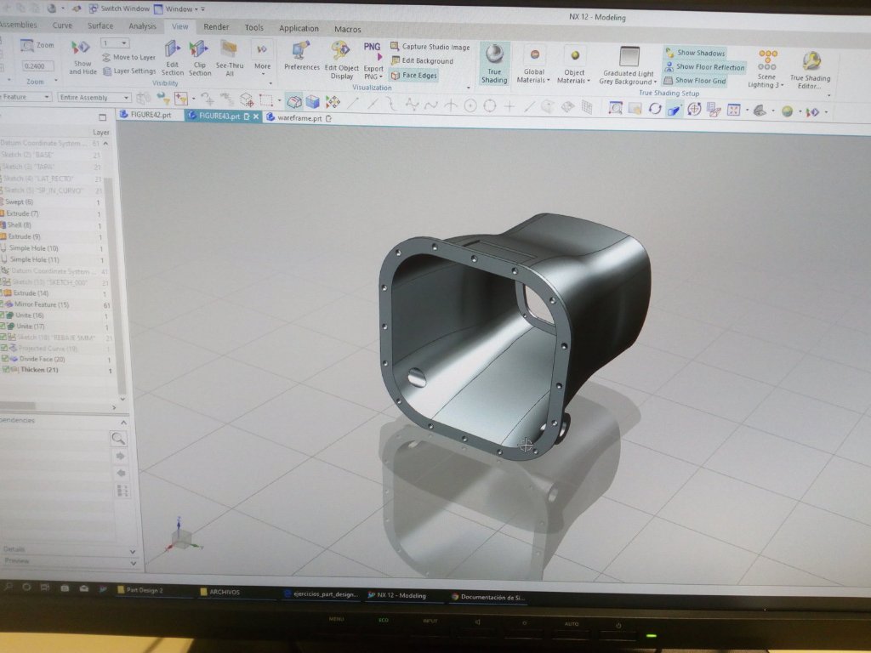Uncheck the Thicken (21) feature checkbox
This screenshot has width=871, height=653.
click(x=6, y=370)
